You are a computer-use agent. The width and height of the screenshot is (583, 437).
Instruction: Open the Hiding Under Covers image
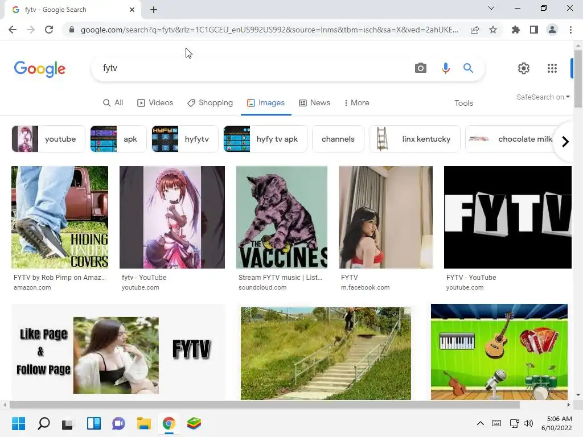pyautogui.click(x=60, y=217)
